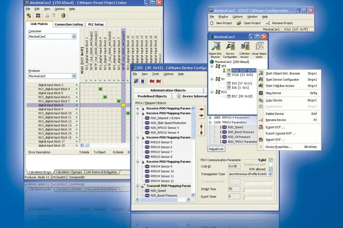This screenshot has width=343, height=228.
Task: Open the PlugIns menu in IXXAT window
Action: [223, 17]
